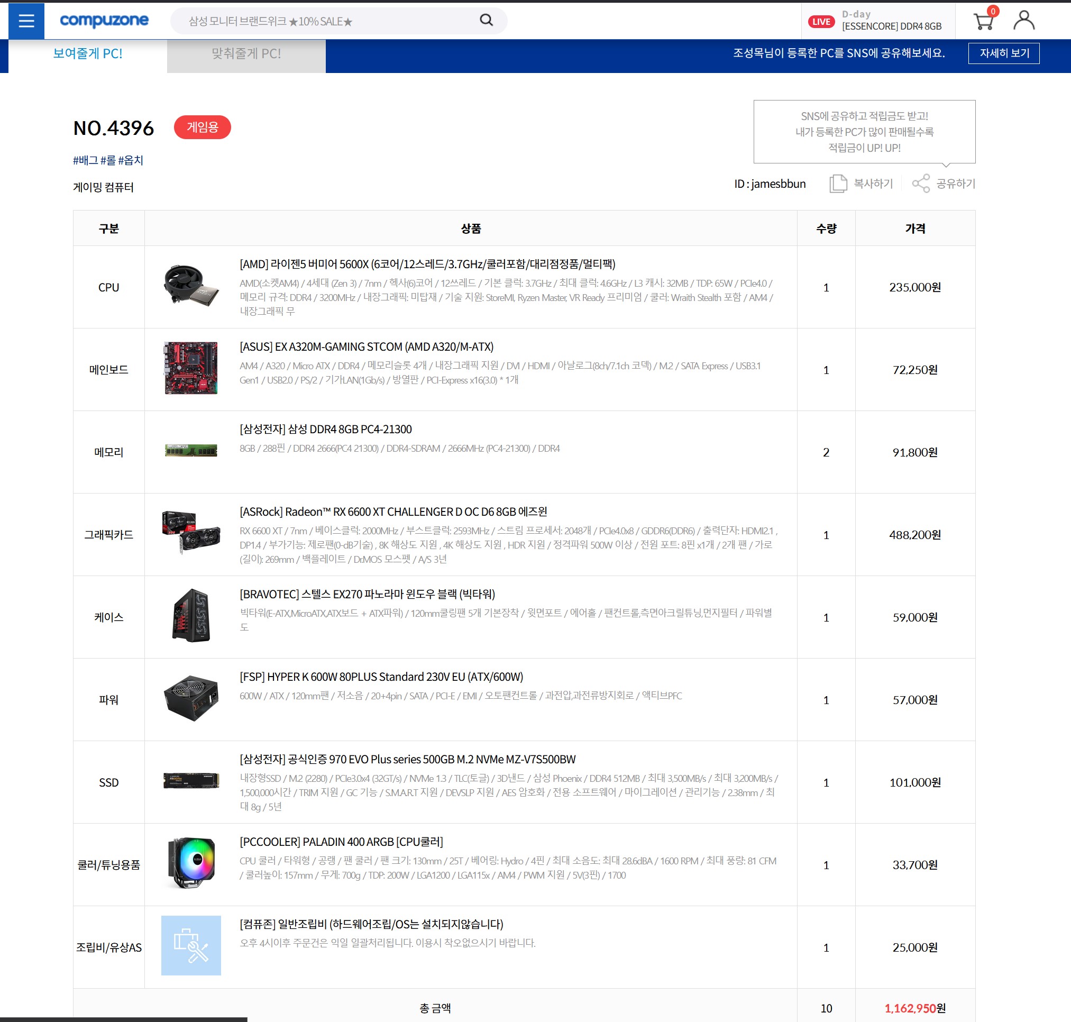
Task: Click the copy (복사하기) document icon
Action: 838,184
